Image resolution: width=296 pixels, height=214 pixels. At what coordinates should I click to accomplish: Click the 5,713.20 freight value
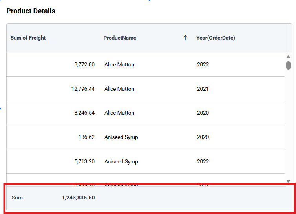84,162
